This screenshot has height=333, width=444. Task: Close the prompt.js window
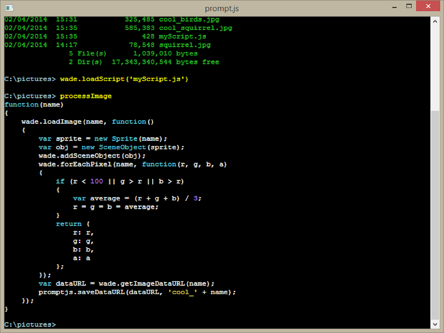[428, 6]
